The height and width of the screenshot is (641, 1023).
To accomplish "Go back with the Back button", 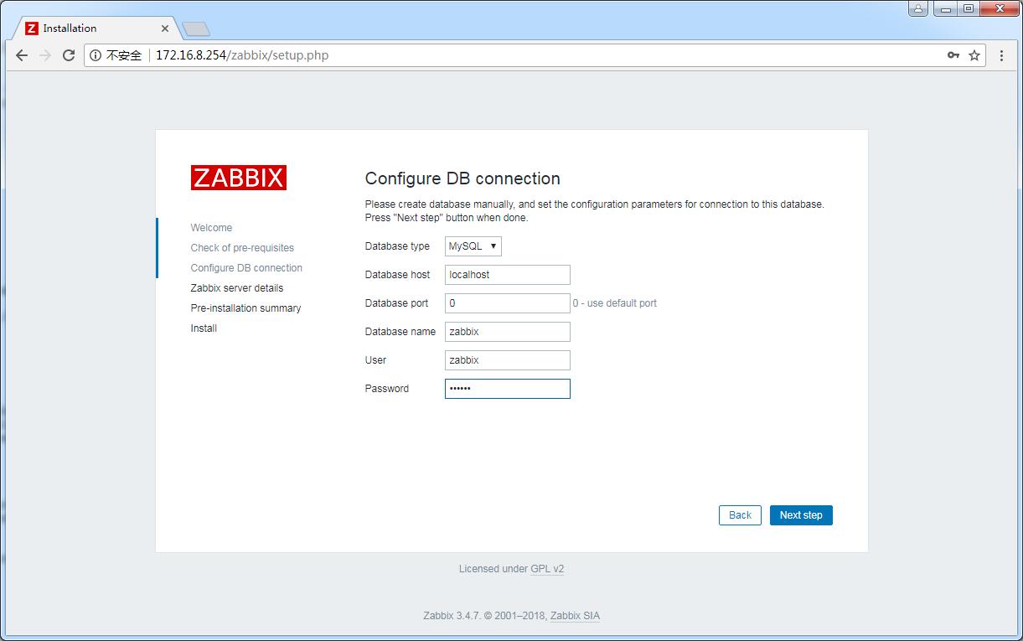I will 740,515.
